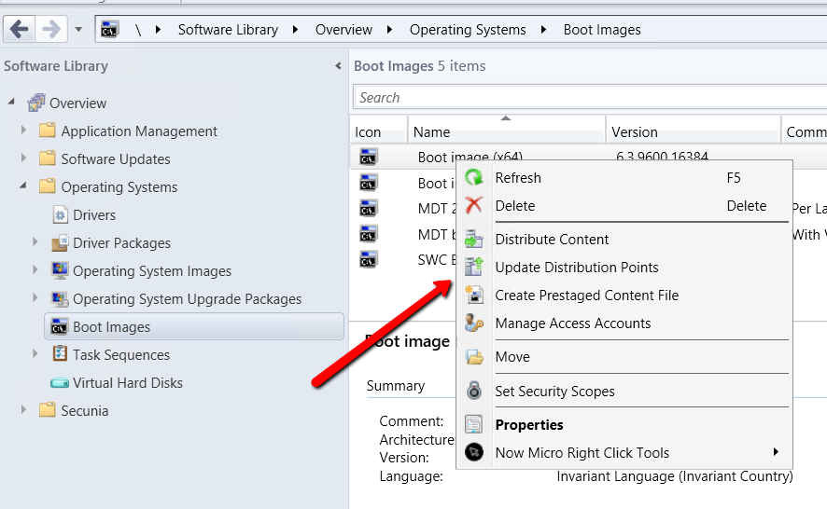This screenshot has width=827, height=509.
Task: Click inside the Search box
Action: pos(588,98)
